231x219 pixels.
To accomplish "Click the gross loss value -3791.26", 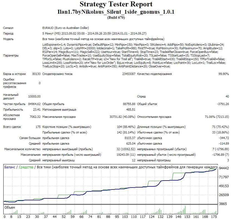I will pyautogui.click(x=223, y=104).
